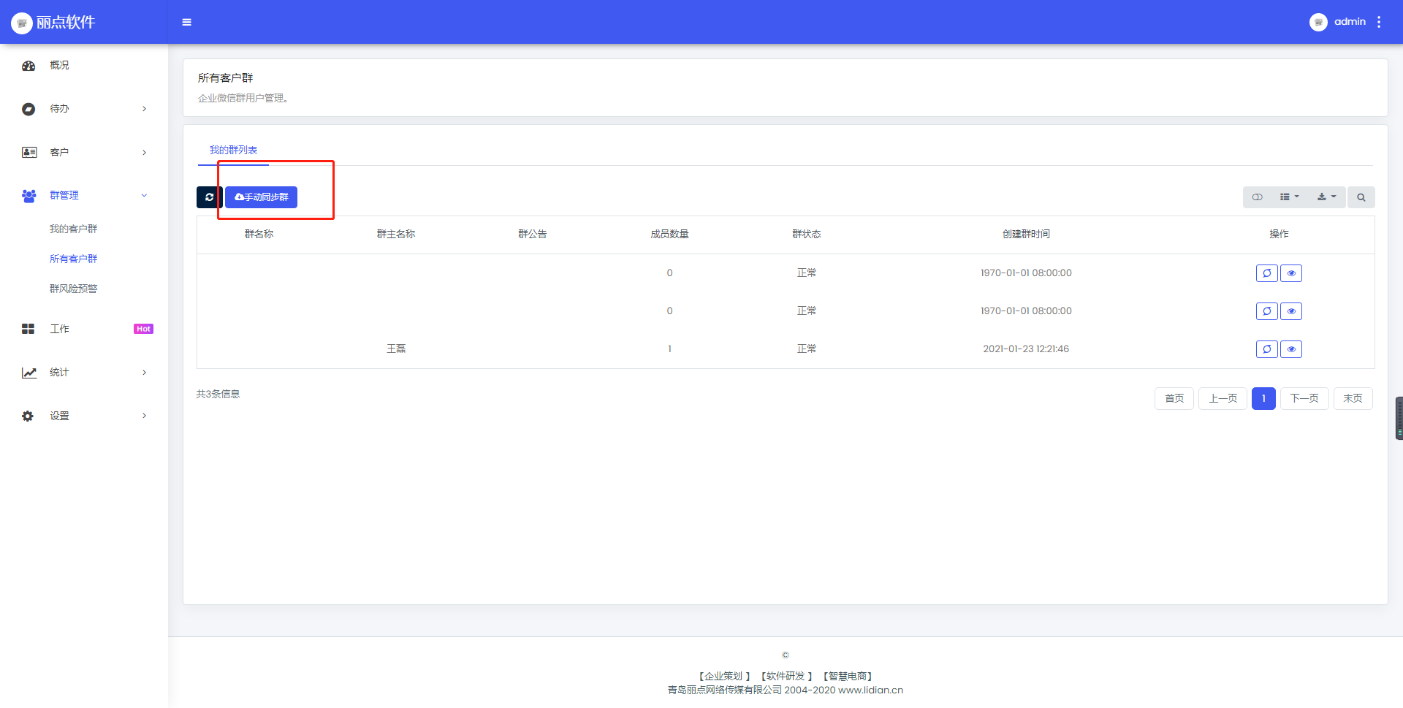Go to 末页 in pagination
The height and width of the screenshot is (708, 1403).
tap(1353, 398)
